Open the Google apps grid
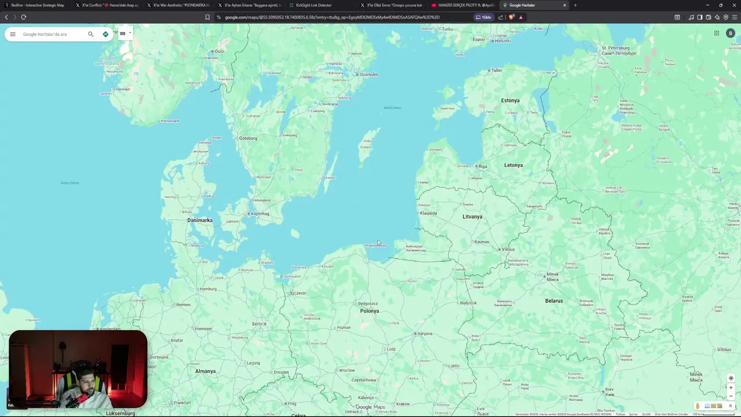741x417 pixels. coord(717,33)
